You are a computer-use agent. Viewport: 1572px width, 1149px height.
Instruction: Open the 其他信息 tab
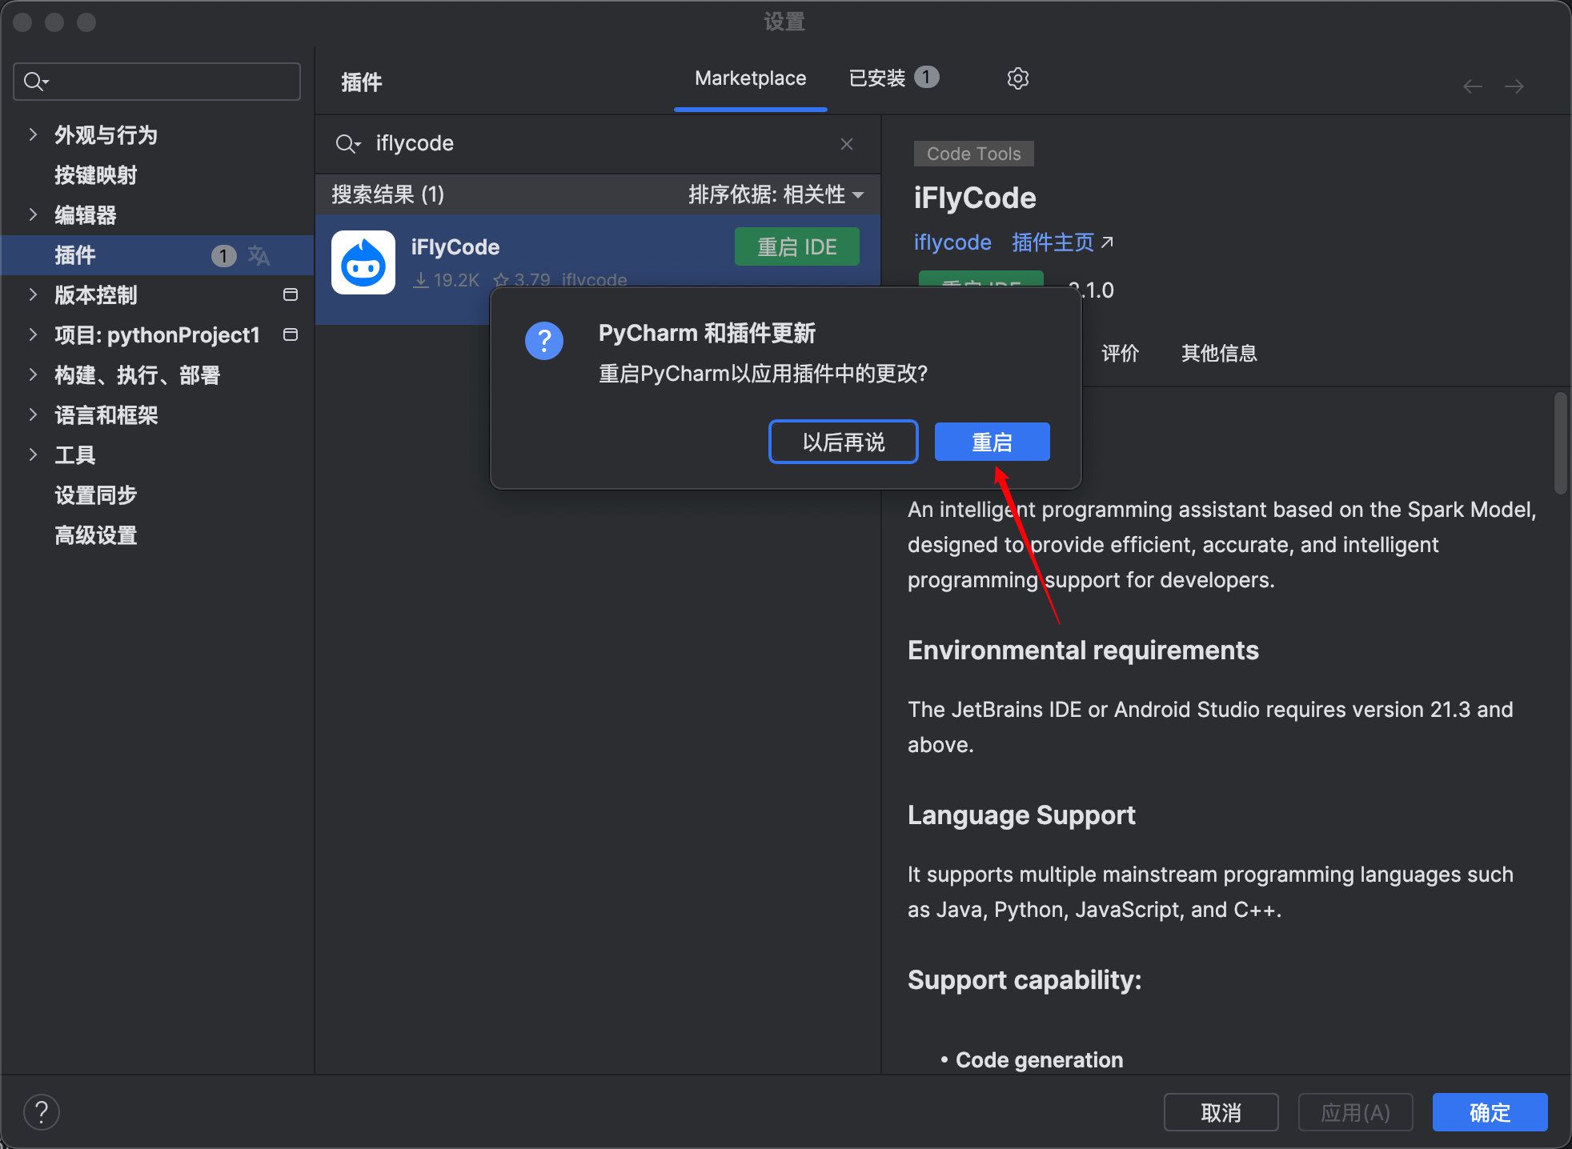click(1218, 353)
